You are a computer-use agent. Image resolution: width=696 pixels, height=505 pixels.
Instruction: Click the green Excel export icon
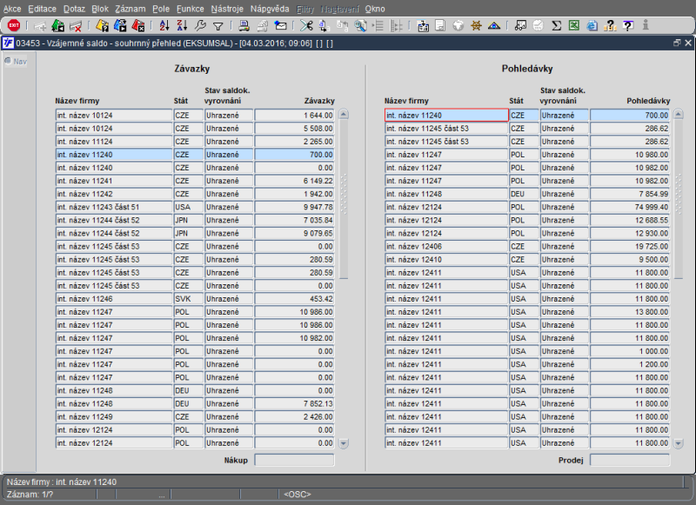[574, 26]
